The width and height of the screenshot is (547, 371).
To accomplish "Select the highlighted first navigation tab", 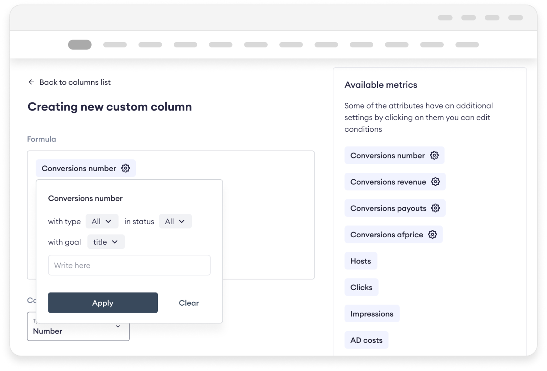I will pyautogui.click(x=80, y=45).
